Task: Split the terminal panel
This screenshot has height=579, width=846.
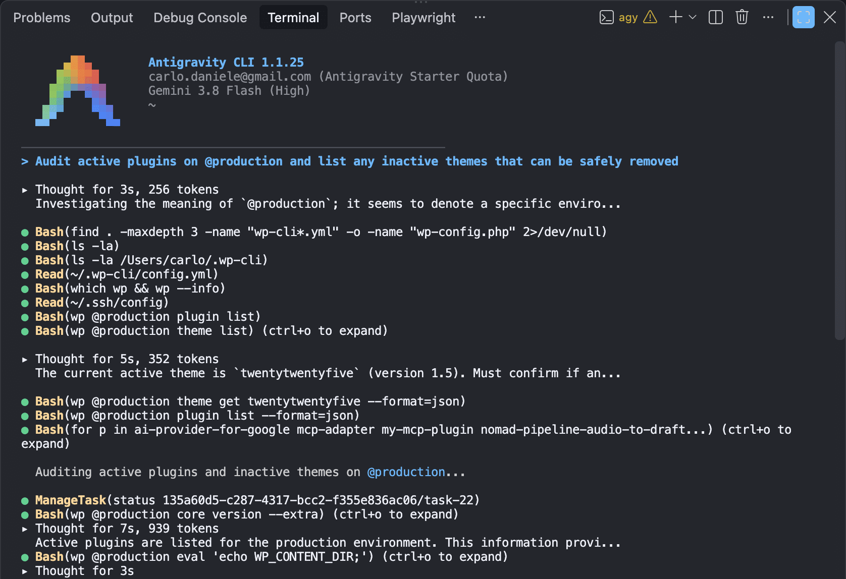Action: 716,18
